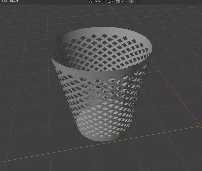Open the proportional editing falloff dropdown
The width and height of the screenshot is (202, 171).
(138, 1)
